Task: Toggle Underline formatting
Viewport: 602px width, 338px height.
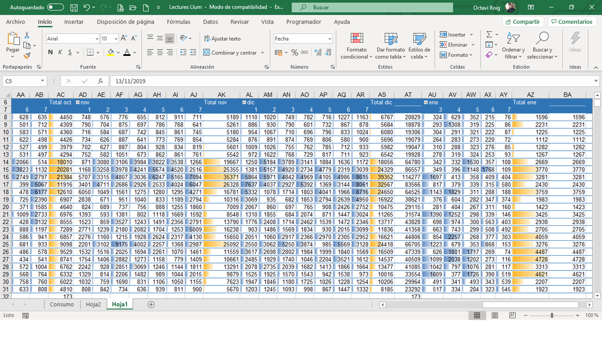Action: (x=70, y=53)
